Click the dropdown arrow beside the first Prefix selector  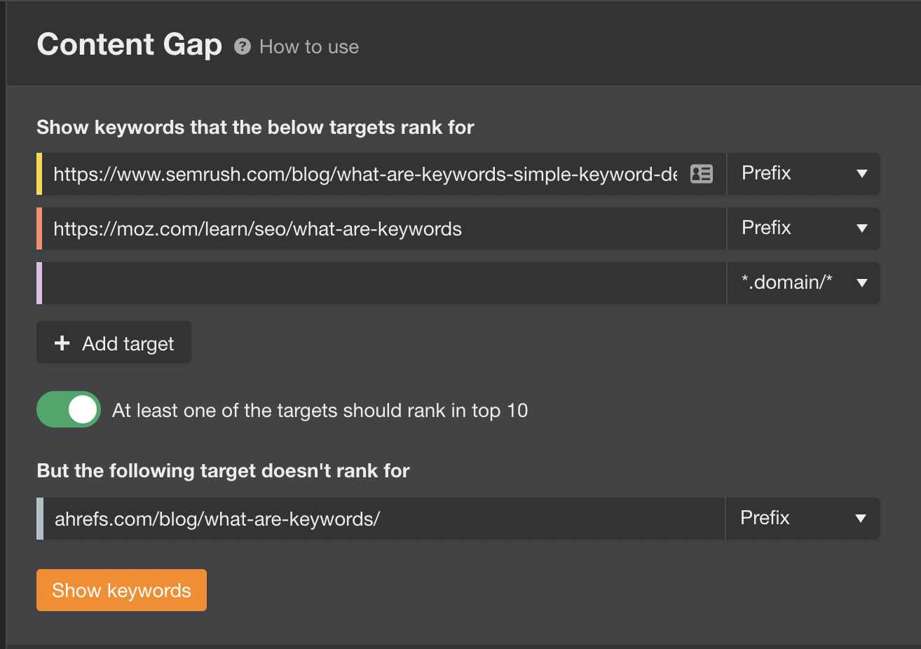coord(861,174)
